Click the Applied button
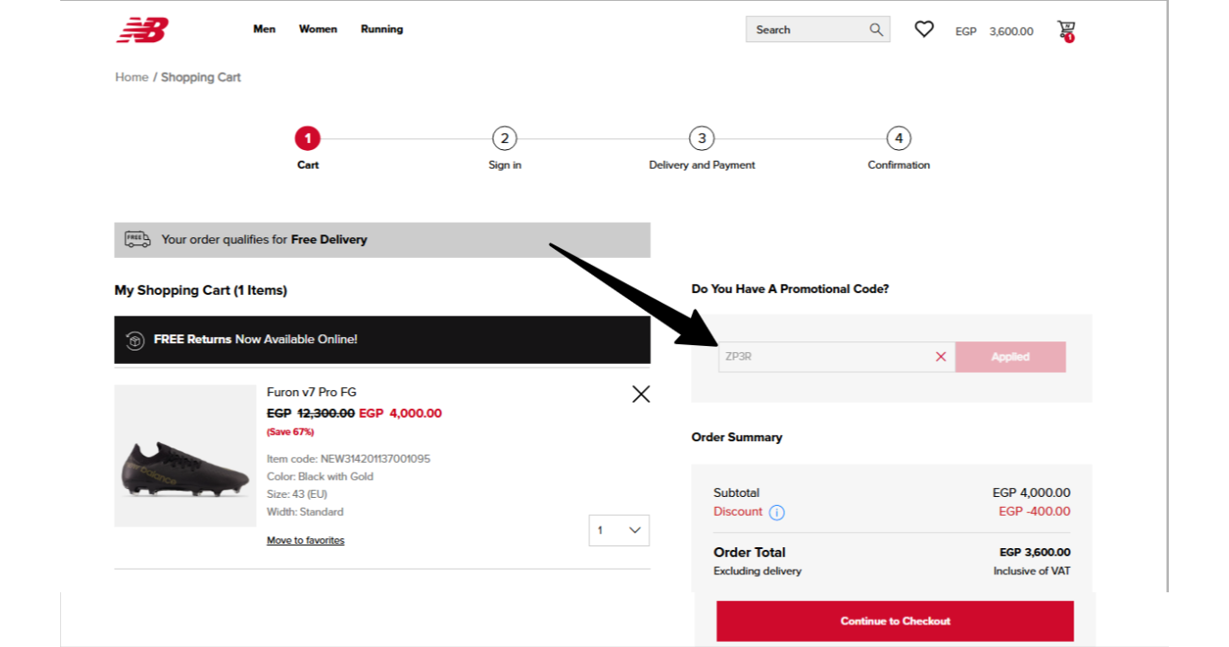 pos(1011,357)
